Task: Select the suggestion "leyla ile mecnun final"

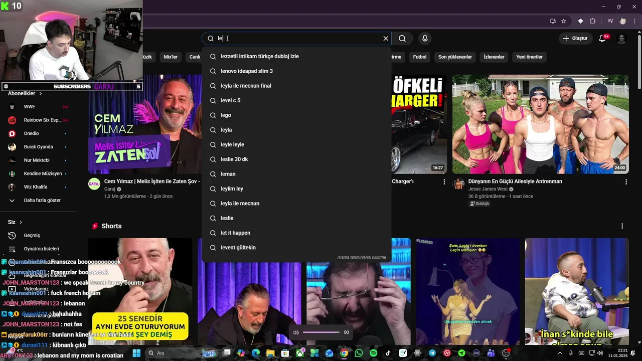Action: pos(296,86)
